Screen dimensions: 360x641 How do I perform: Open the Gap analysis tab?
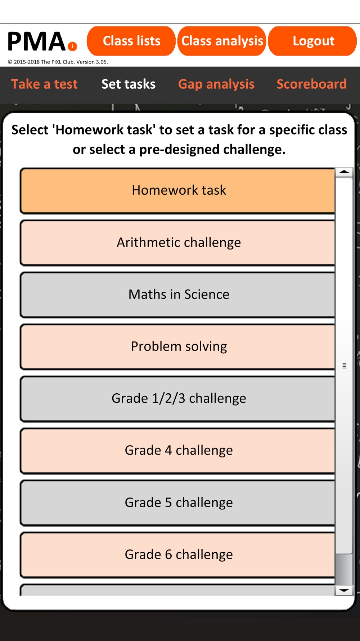coord(216,84)
